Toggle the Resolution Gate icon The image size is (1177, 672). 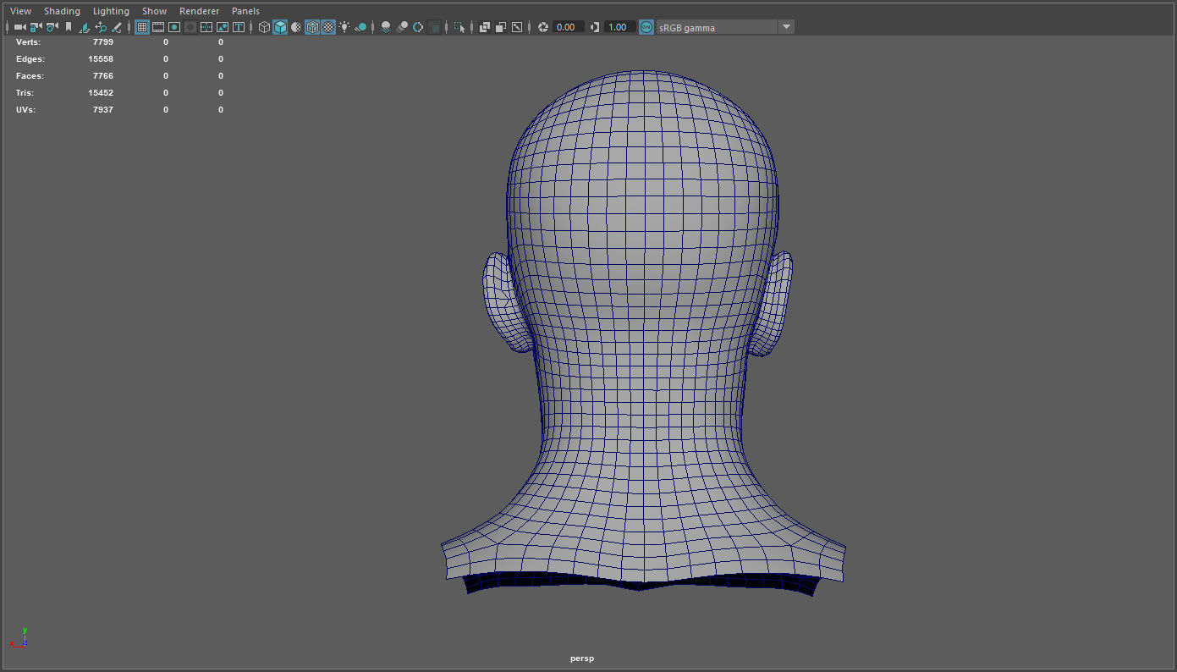click(x=174, y=27)
